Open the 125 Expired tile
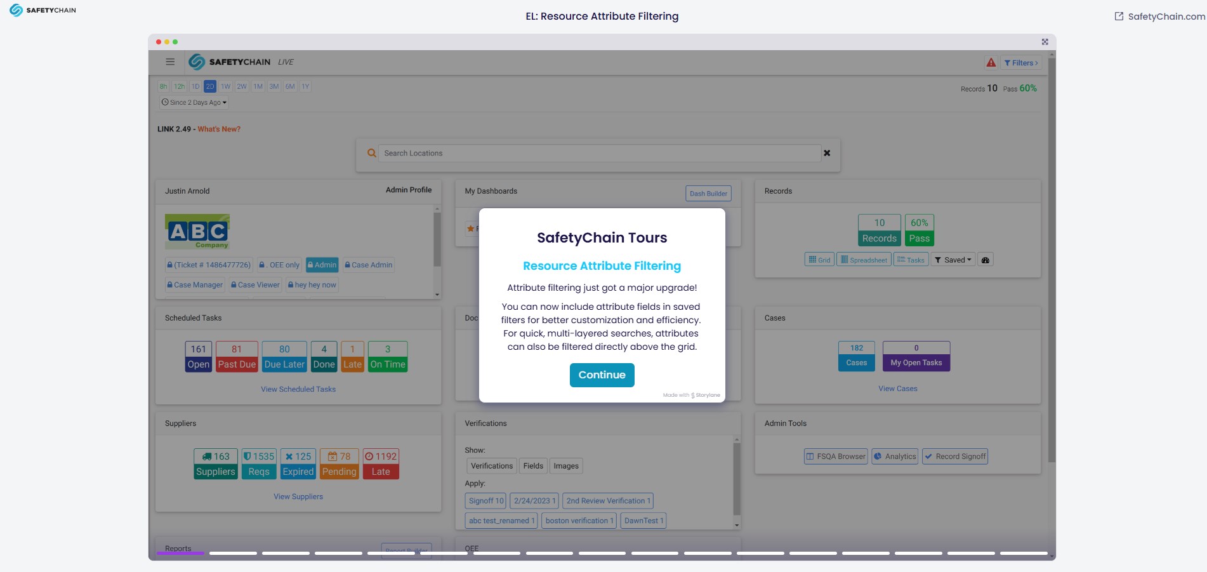The width and height of the screenshot is (1207, 572). (298, 464)
